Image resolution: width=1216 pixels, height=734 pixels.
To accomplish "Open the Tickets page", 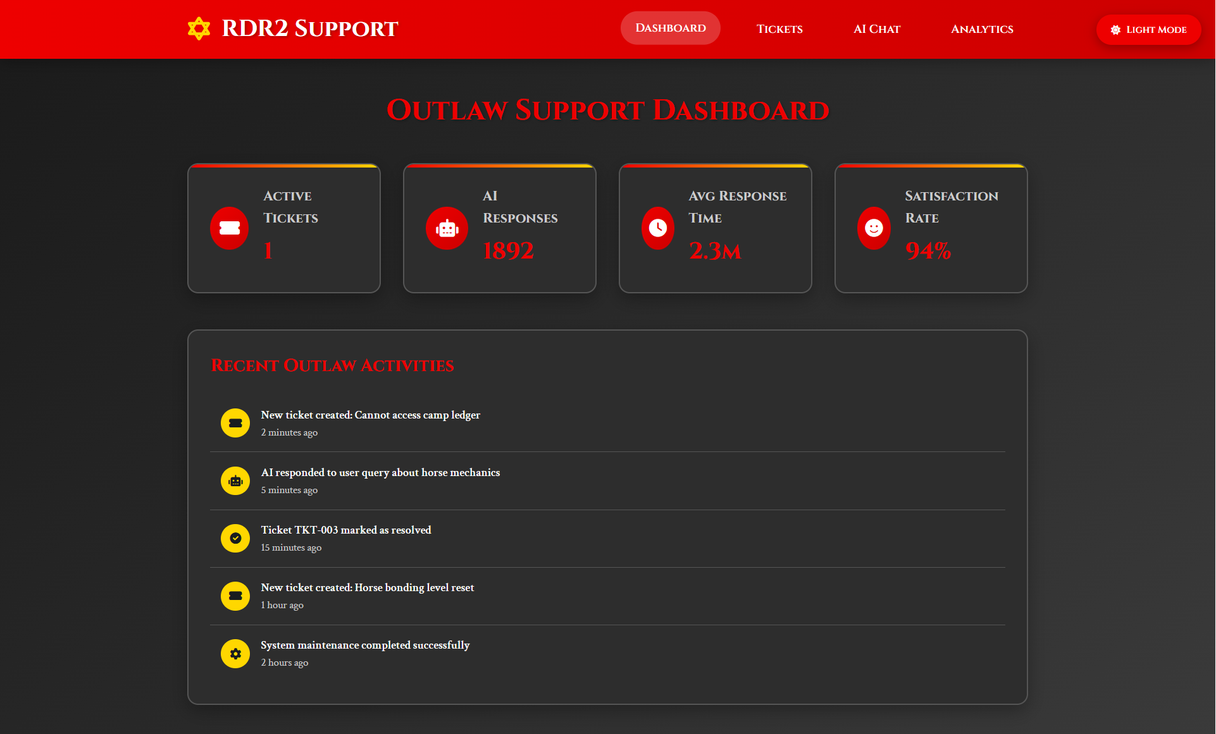I will click(779, 29).
